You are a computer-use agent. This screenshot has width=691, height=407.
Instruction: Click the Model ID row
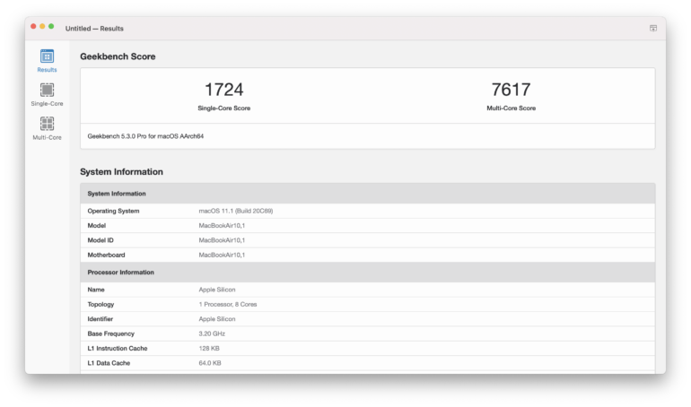367,240
